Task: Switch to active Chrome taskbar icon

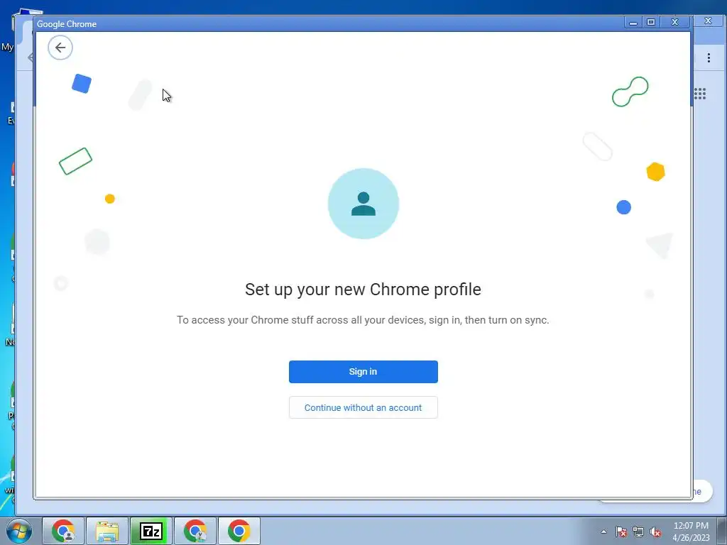Action: pos(239,531)
